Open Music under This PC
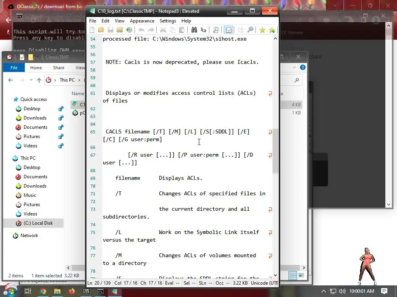 (29, 195)
